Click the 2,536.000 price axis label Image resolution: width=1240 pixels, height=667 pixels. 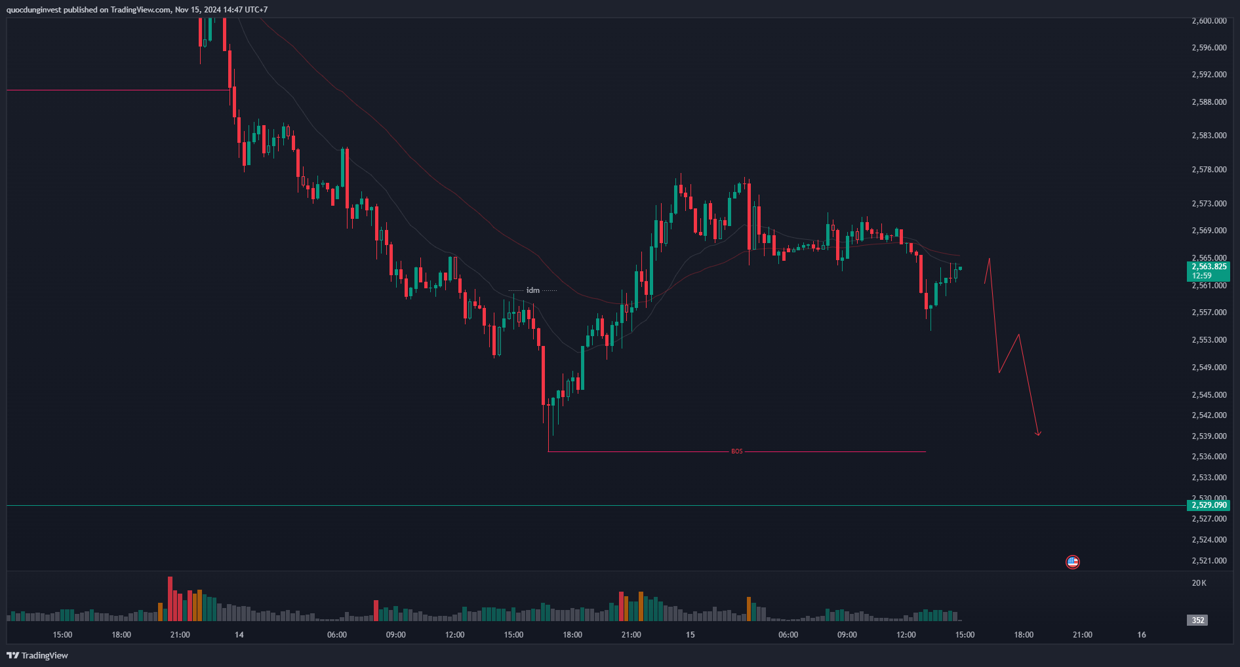pyautogui.click(x=1209, y=457)
